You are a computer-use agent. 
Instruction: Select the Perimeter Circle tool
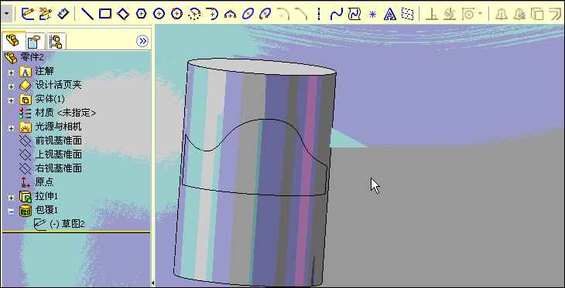tap(176, 14)
